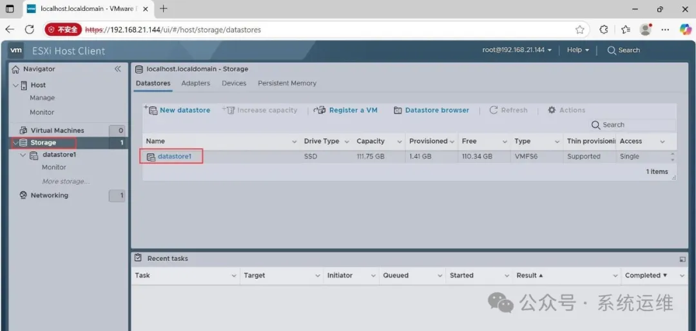
Task: Click the Networking count badge 1
Action: tap(117, 196)
